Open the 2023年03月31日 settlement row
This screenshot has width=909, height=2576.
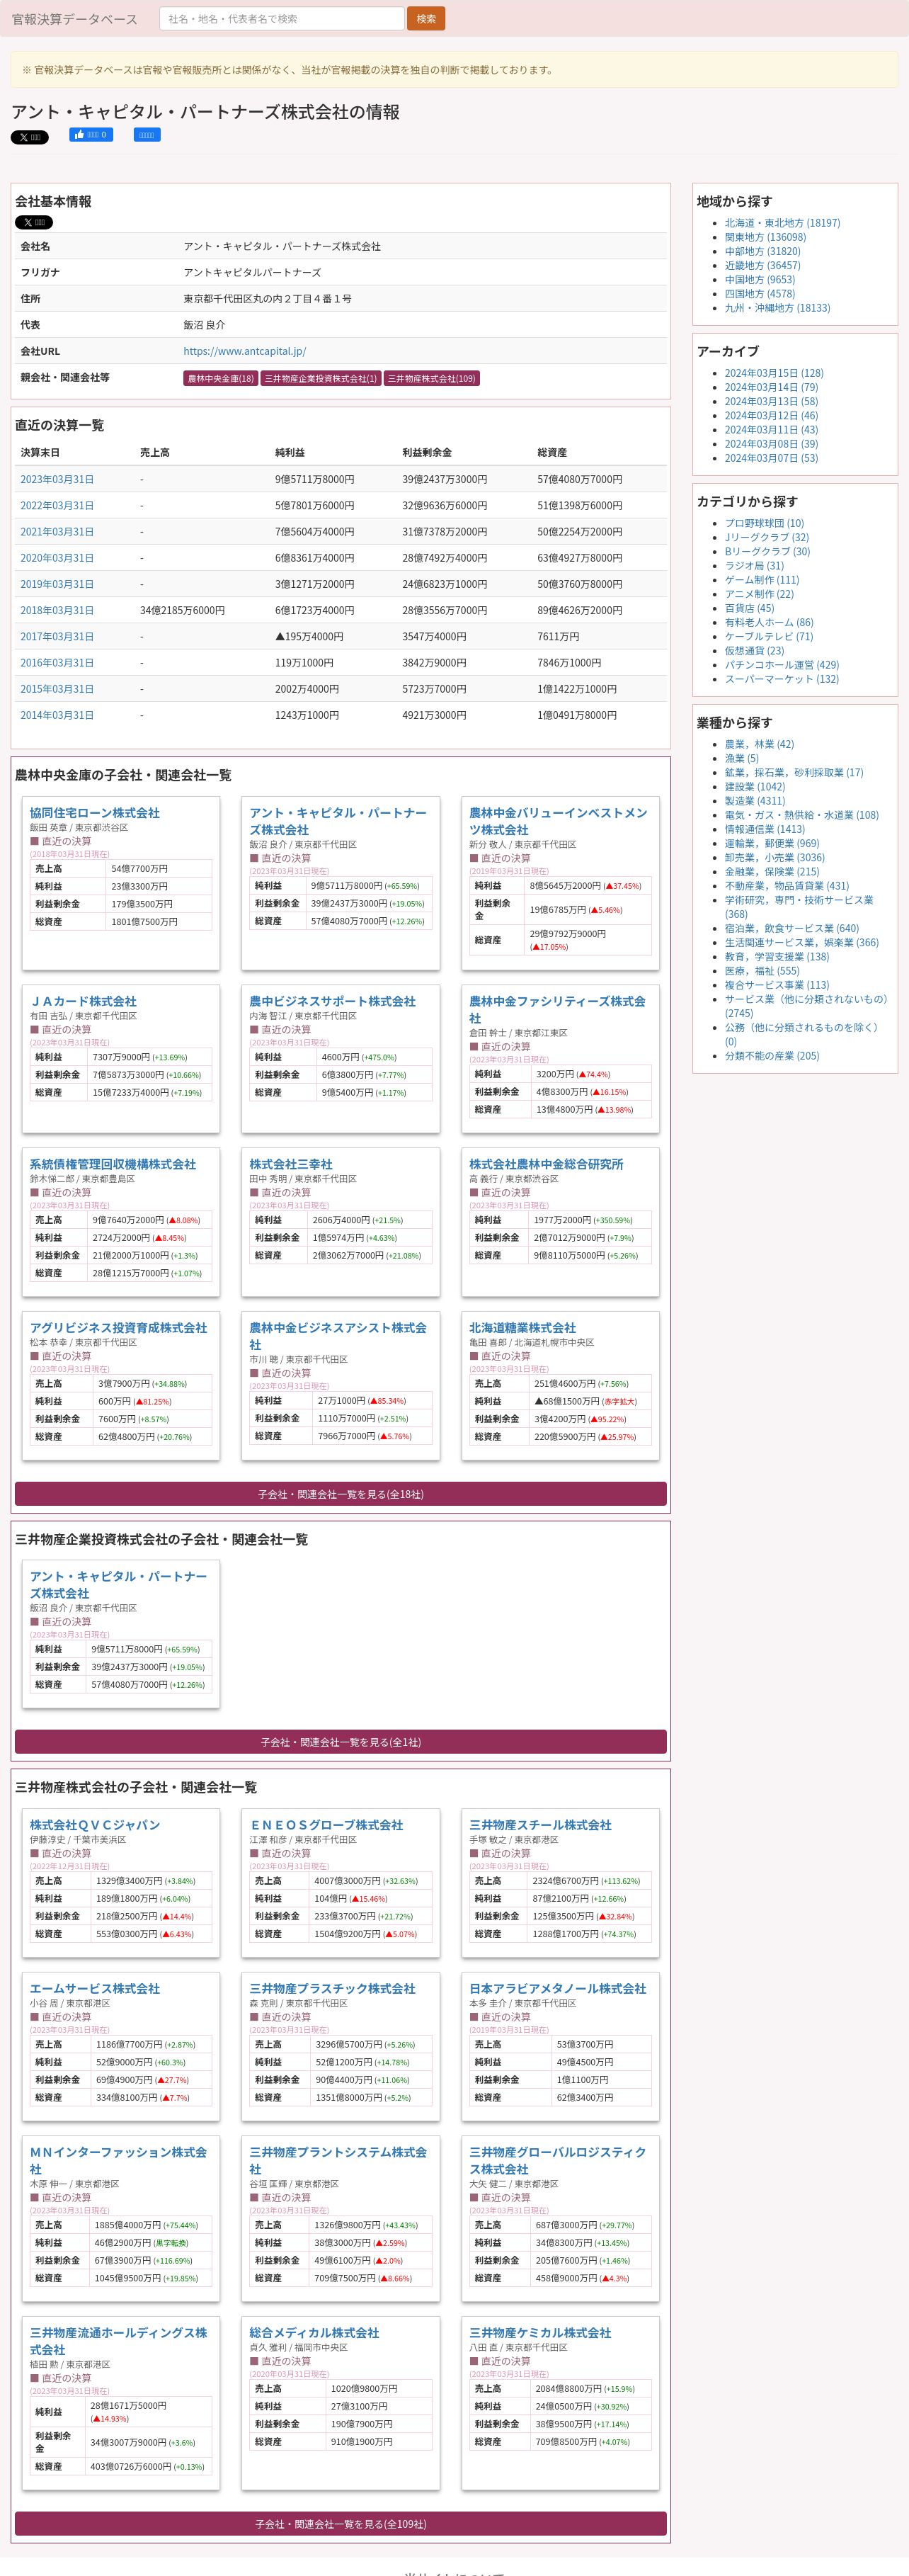click(57, 479)
